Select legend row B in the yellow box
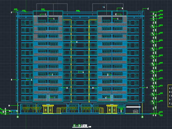 (170, 92)
